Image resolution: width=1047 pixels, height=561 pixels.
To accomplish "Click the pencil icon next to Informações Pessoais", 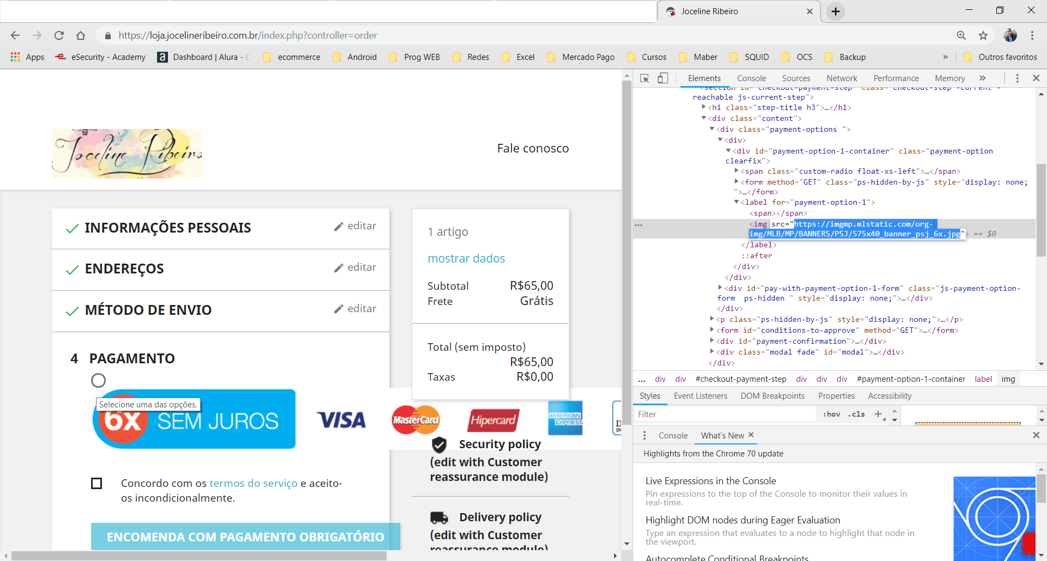I will [339, 227].
